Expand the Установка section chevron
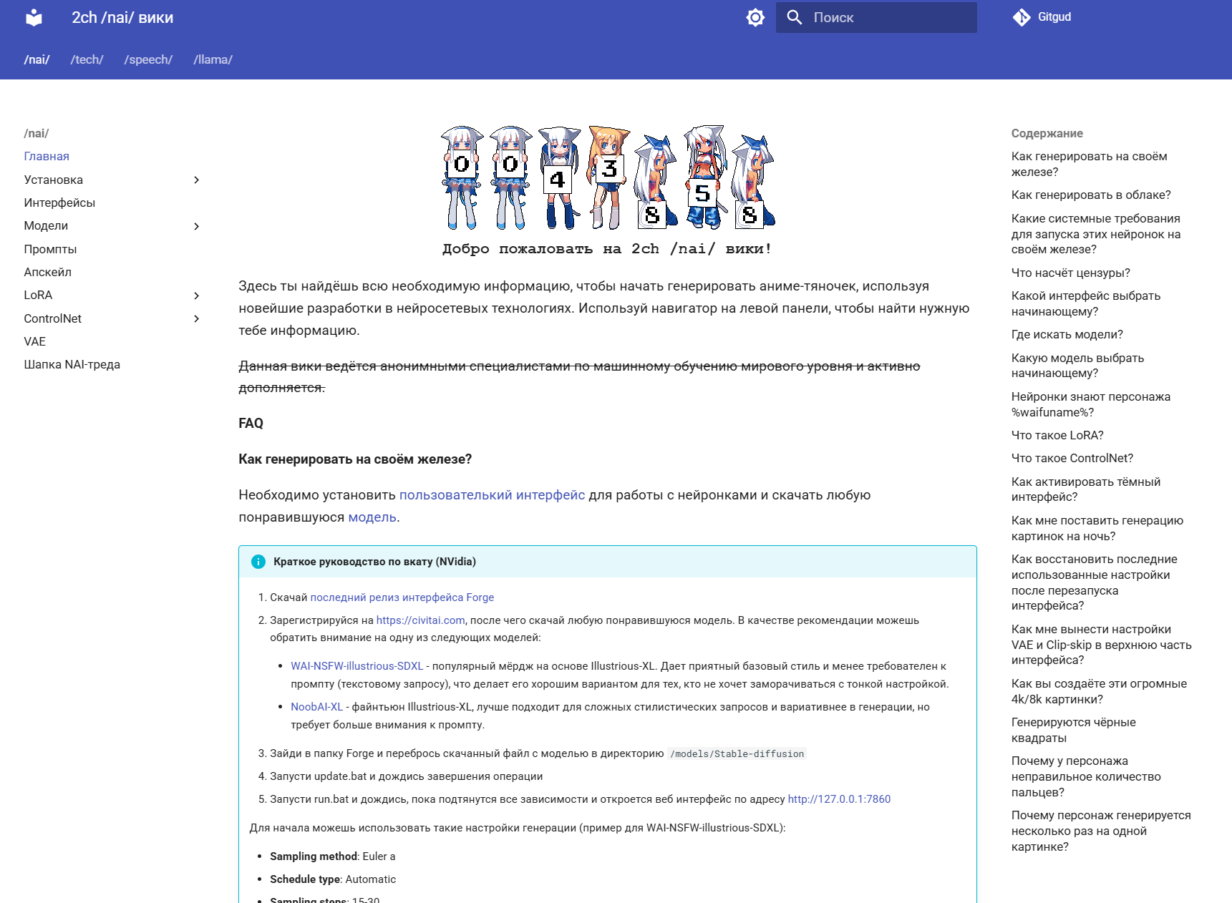Screen dimensions: 1232x903 tap(196, 180)
